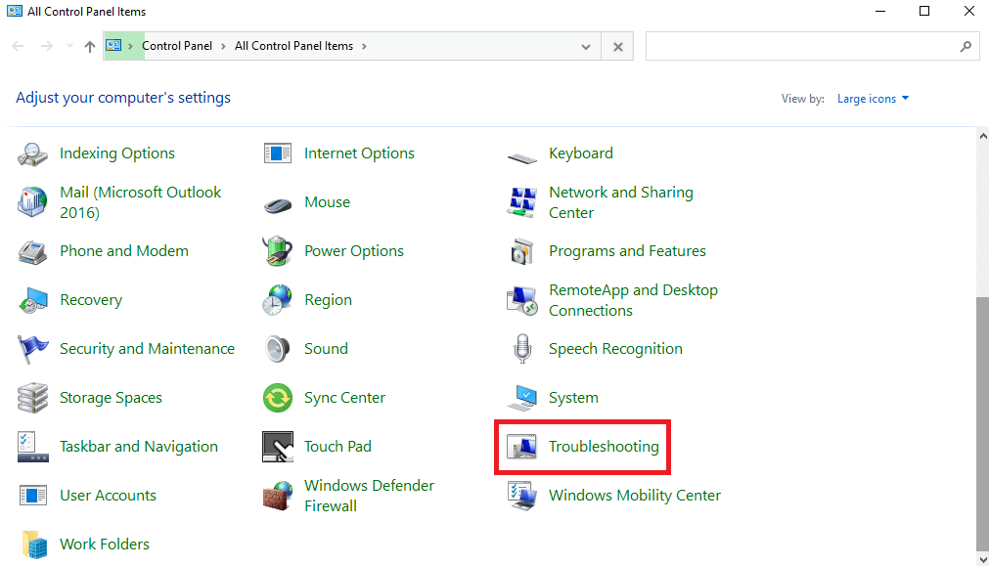Click the Sound speaker icon
Viewport: 989px width, 566px height.
(x=278, y=349)
